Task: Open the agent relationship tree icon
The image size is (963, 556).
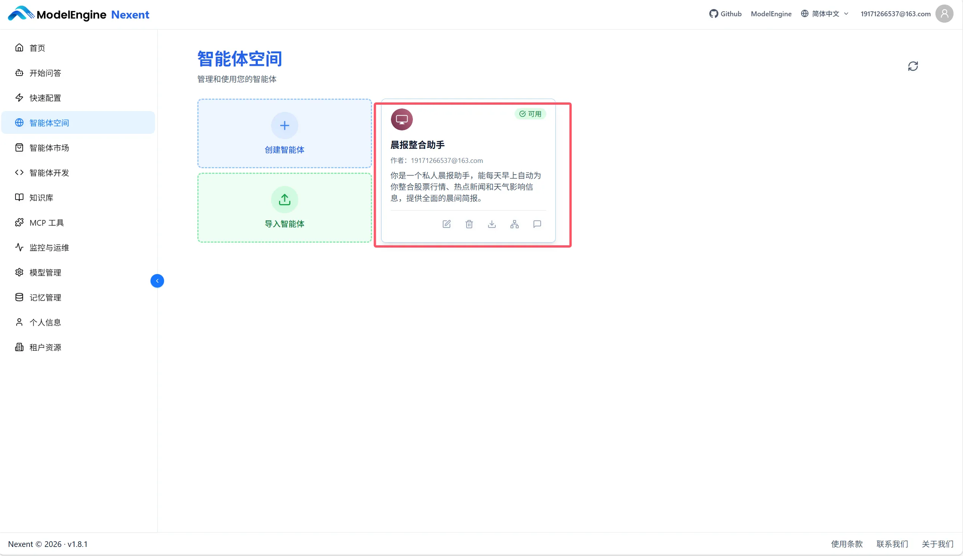Action: click(x=514, y=224)
